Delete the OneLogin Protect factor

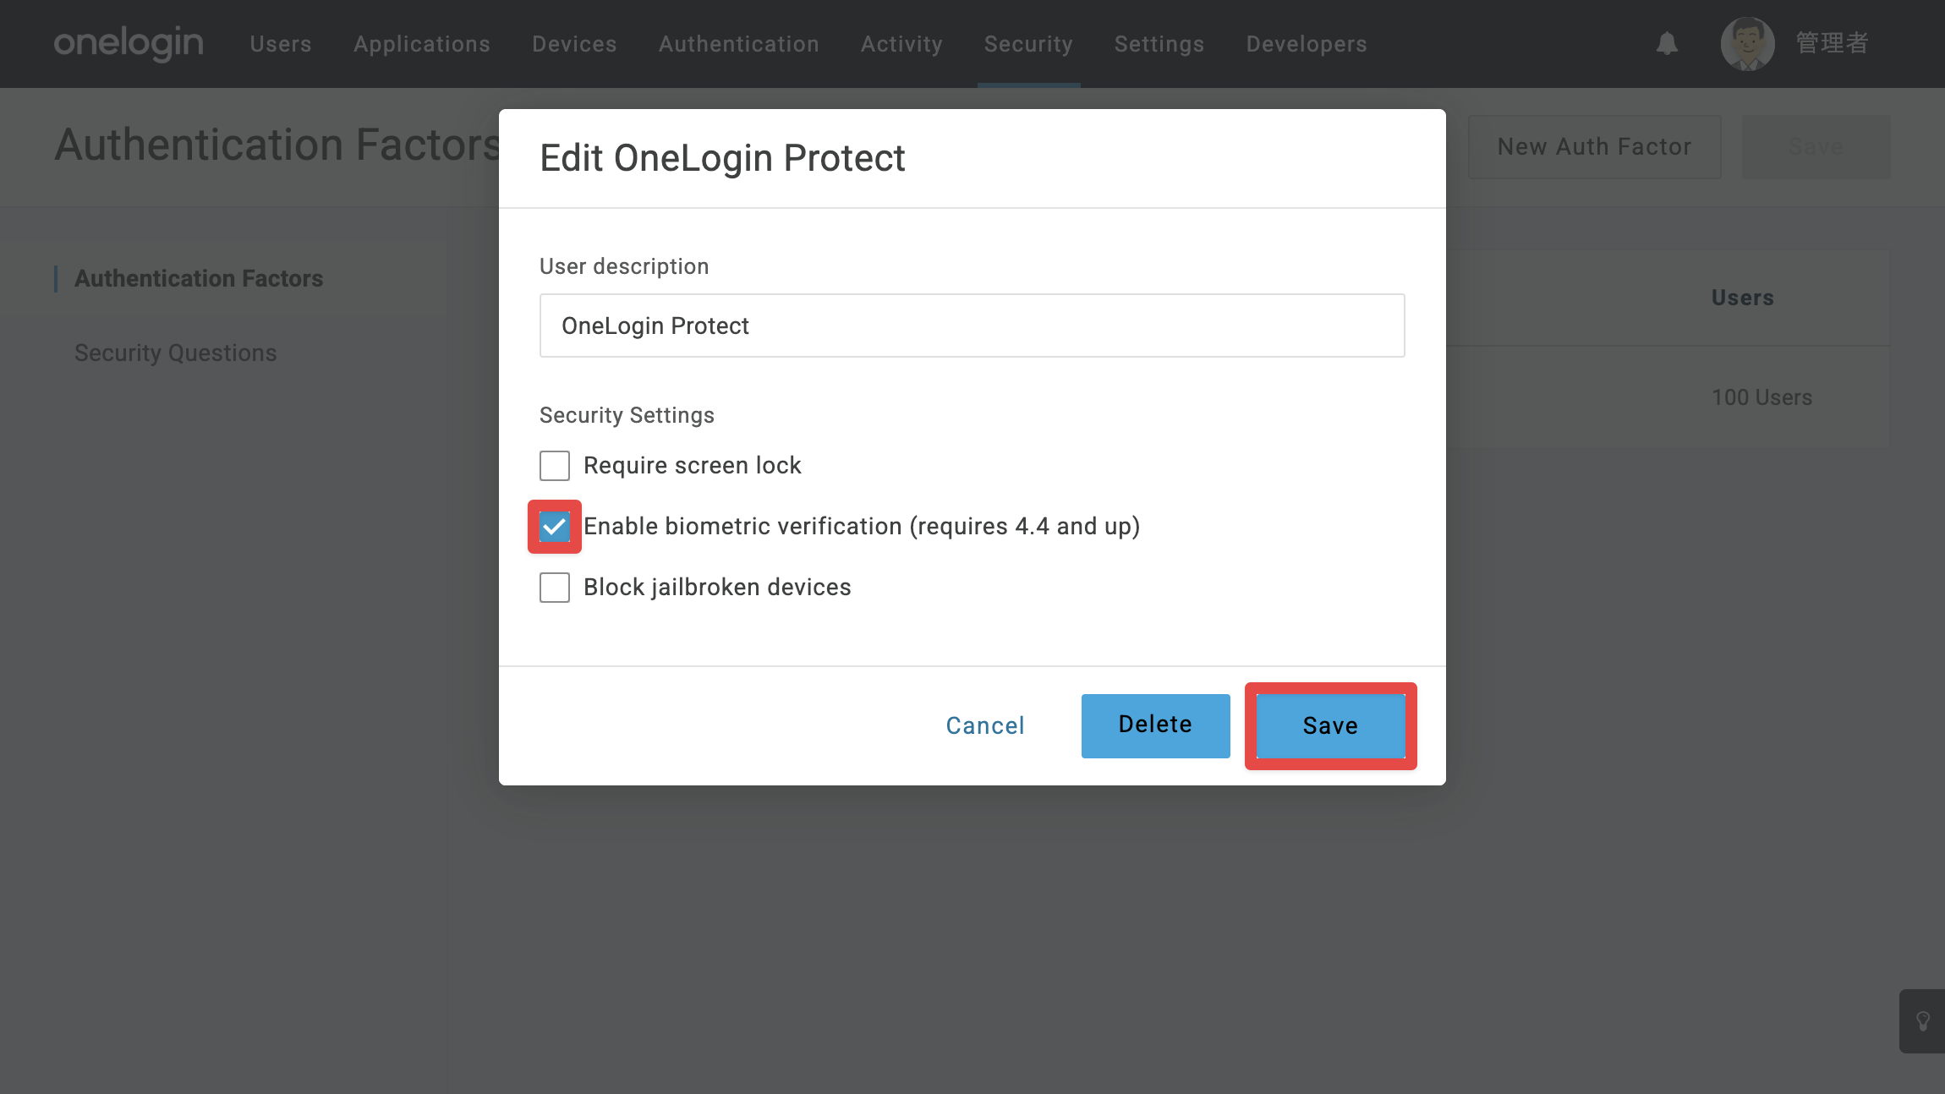tap(1155, 726)
